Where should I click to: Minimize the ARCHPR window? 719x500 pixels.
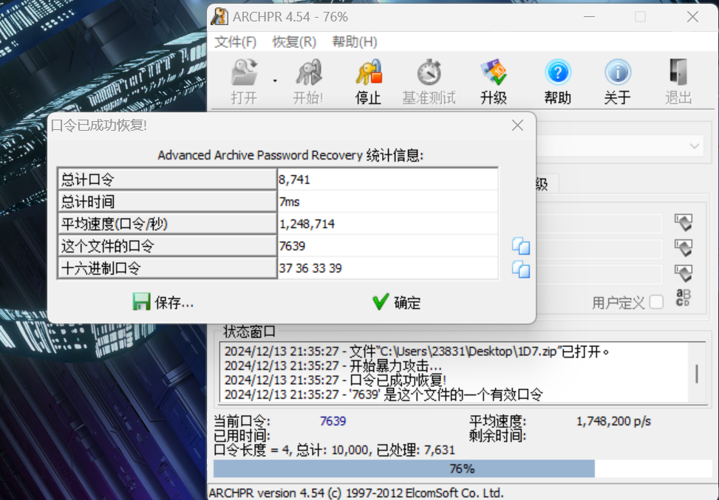(x=589, y=17)
